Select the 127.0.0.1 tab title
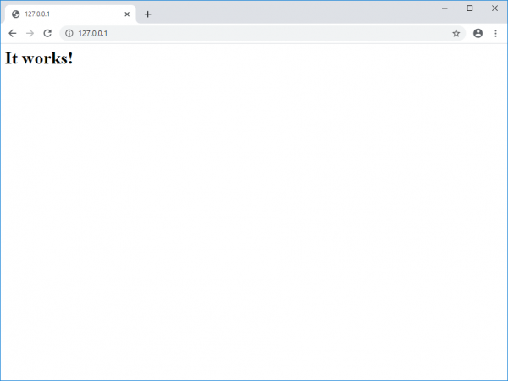The height and width of the screenshot is (381, 508). [x=37, y=14]
